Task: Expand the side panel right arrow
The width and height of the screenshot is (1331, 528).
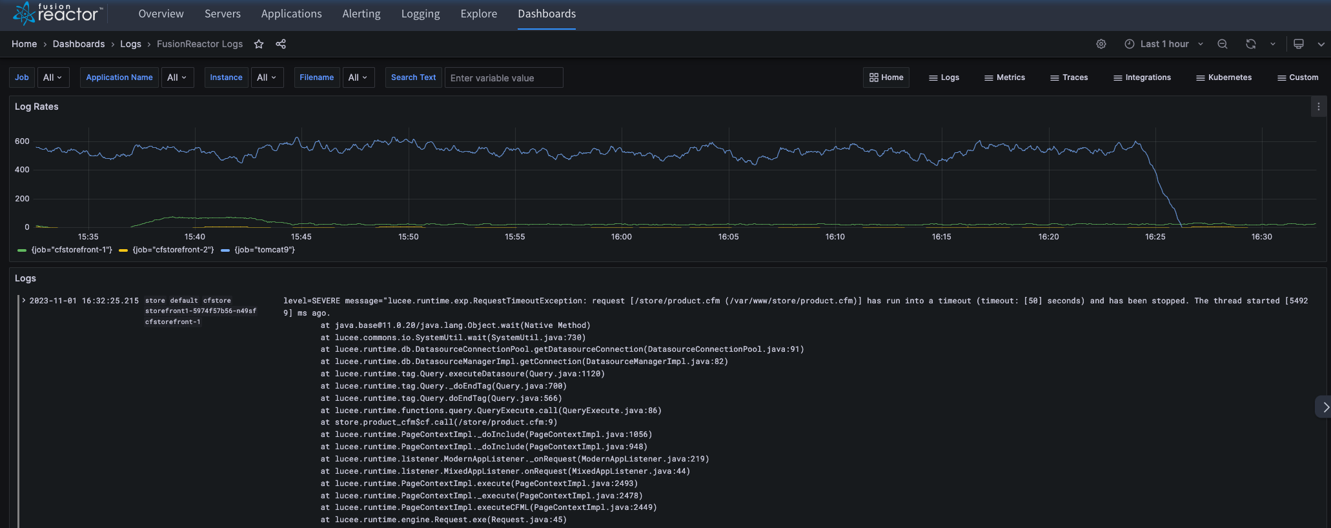Action: [x=1323, y=407]
